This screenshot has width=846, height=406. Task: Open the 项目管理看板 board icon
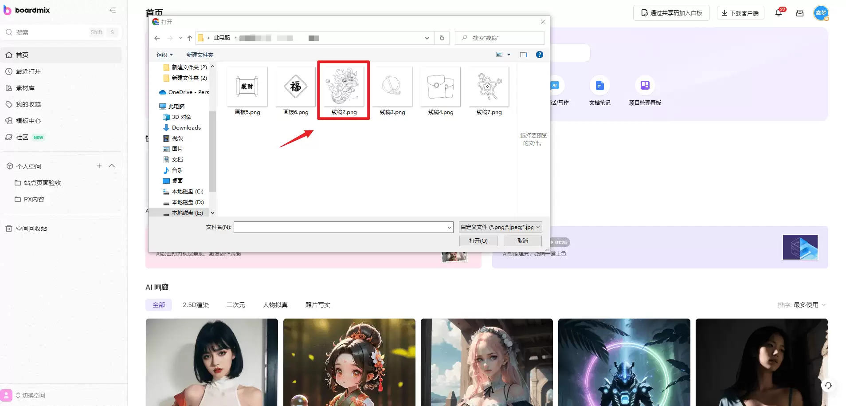645,85
